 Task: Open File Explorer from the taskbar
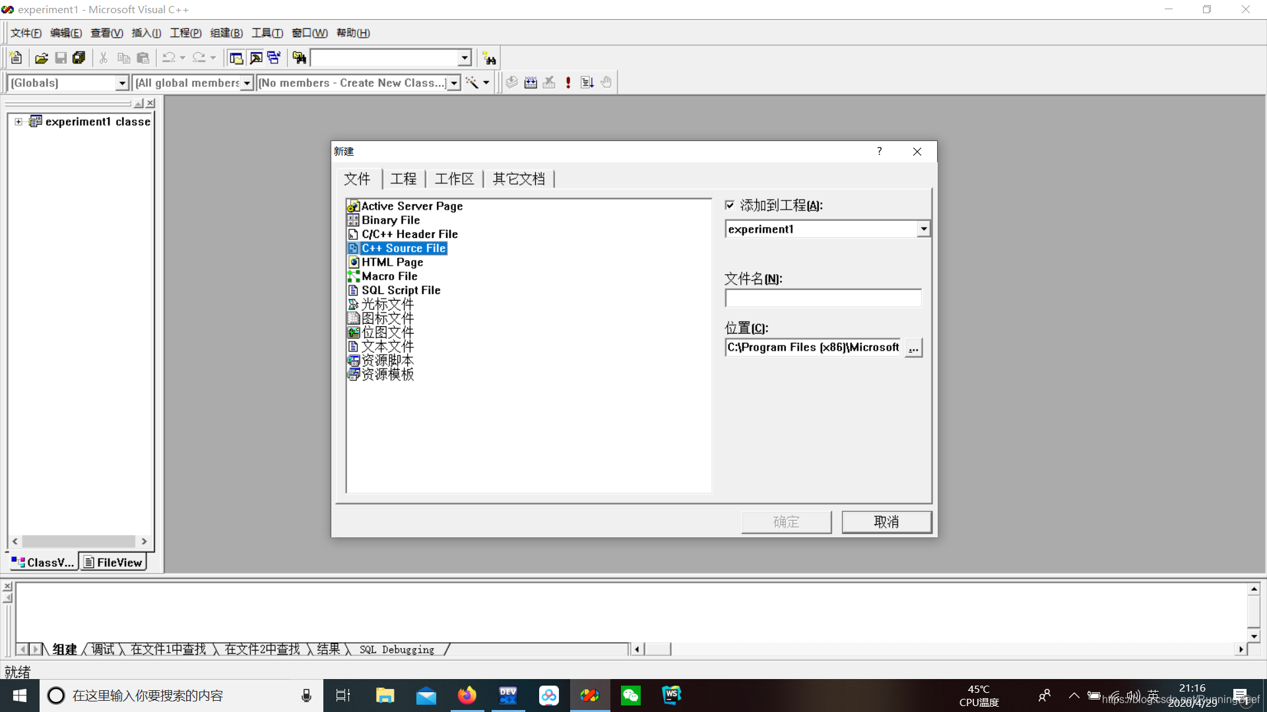[385, 696]
